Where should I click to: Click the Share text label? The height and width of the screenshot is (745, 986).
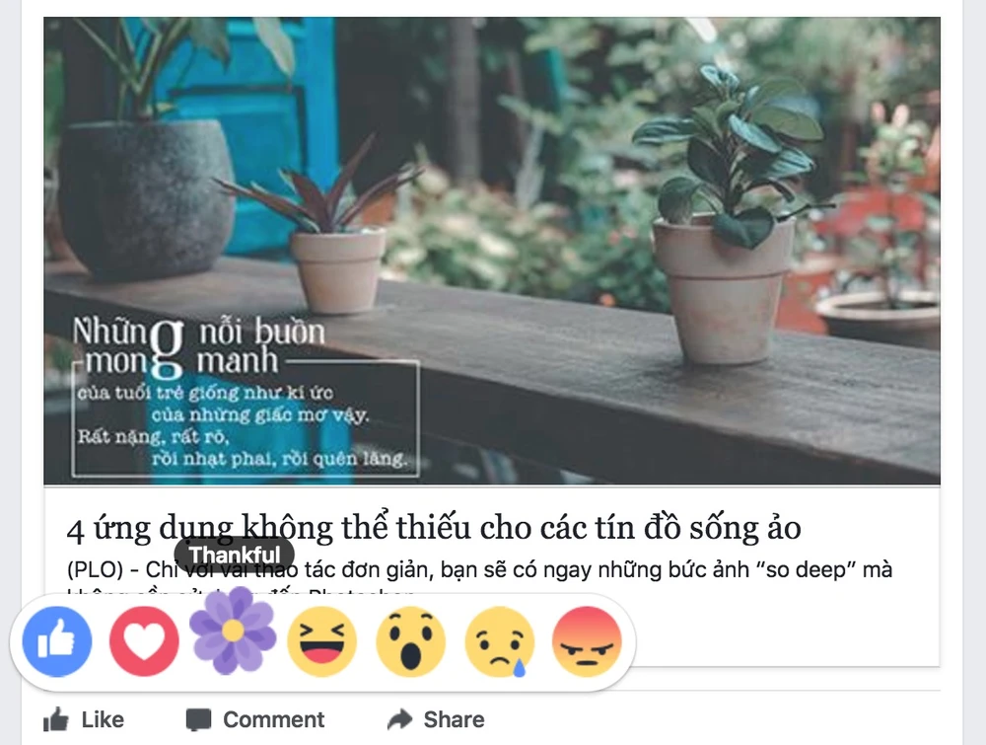click(454, 719)
